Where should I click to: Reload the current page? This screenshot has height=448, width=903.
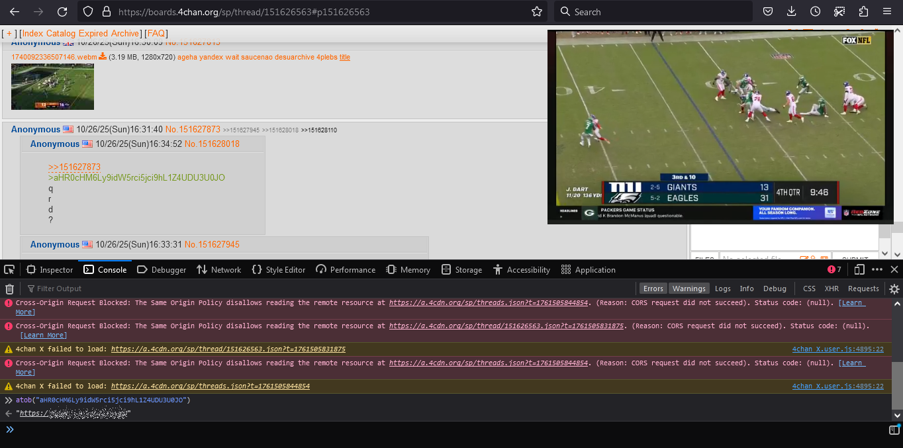tap(62, 12)
